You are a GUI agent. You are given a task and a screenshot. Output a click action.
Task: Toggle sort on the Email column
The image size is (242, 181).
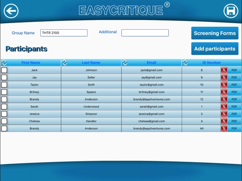click(125, 63)
